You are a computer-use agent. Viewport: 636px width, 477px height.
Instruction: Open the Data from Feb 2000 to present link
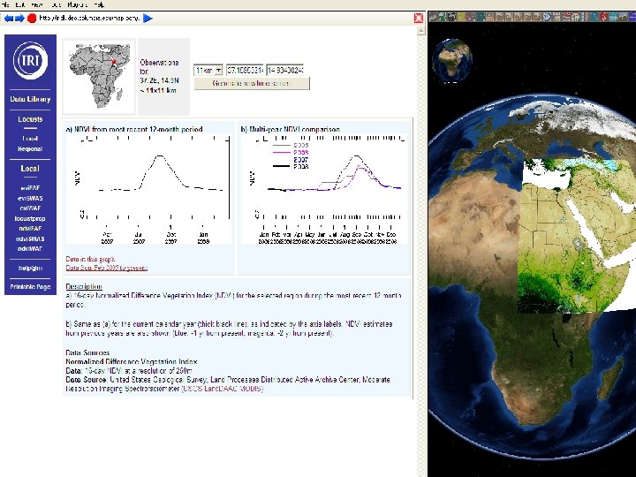107,268
